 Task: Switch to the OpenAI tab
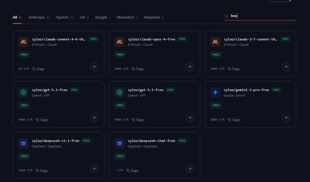pos(65,17)
